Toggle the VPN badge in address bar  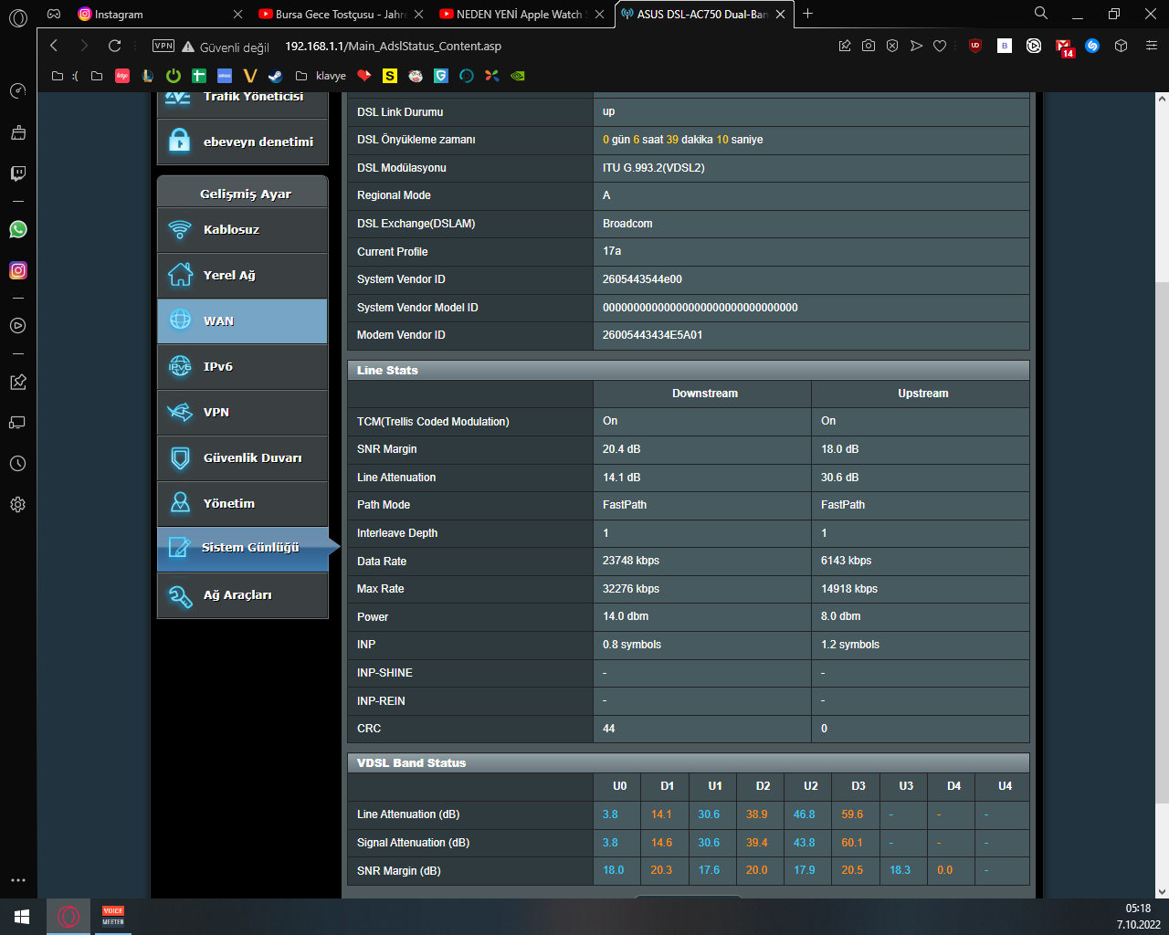pyautogui.click(x=163, y=46)
